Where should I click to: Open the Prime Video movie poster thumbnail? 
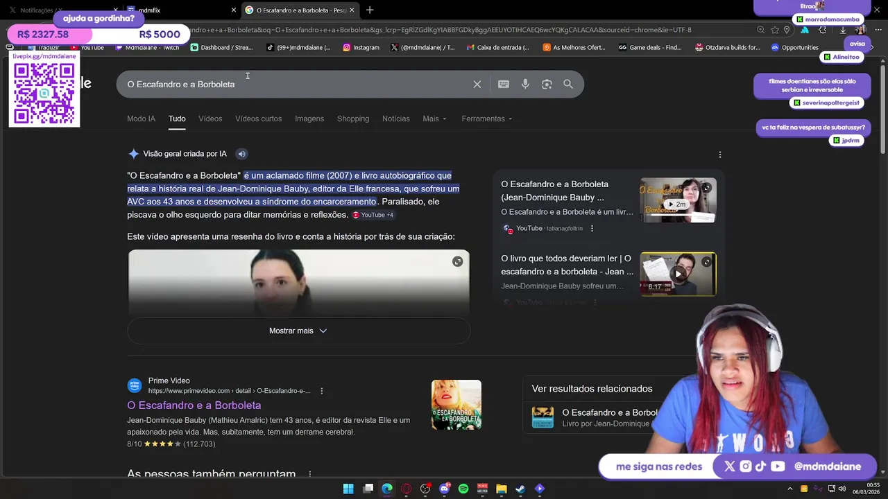pos(456,405)
